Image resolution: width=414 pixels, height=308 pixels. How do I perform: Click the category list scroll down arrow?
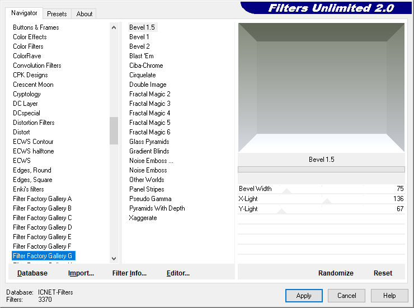114,259
